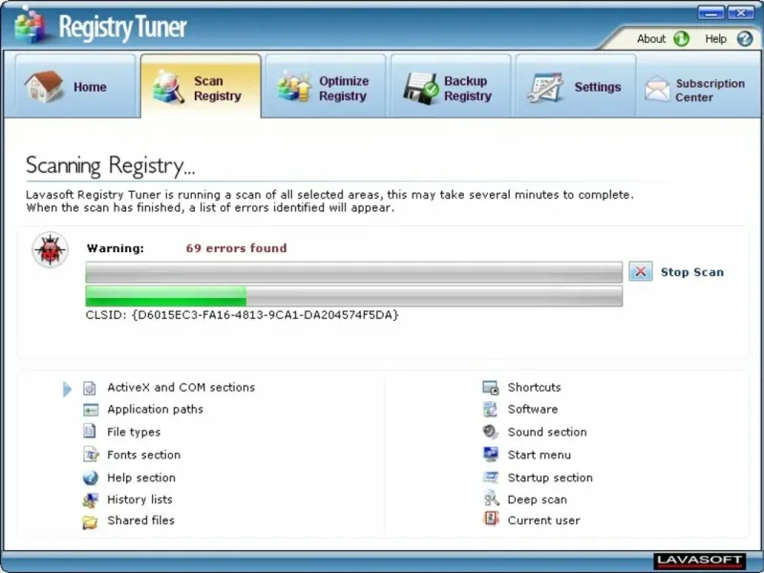The width and height of the screenshot is (764, 573).
Task: Click the envelope icon on Subscription Center tab
Action: click(657, 89)
